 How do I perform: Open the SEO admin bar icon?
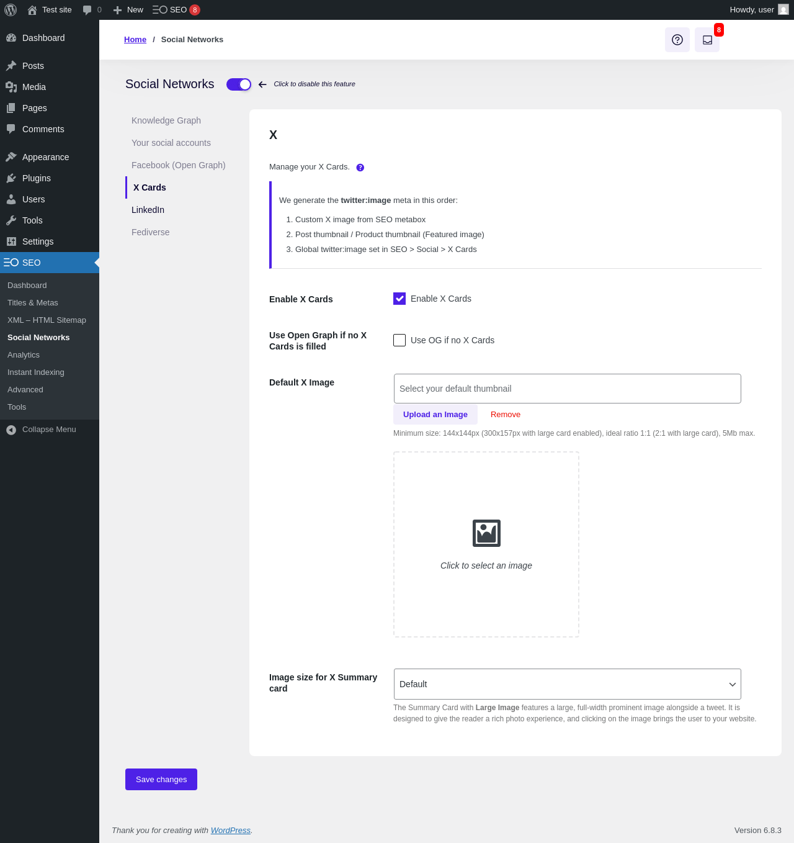pyautogui.click(x=160, y=10)
